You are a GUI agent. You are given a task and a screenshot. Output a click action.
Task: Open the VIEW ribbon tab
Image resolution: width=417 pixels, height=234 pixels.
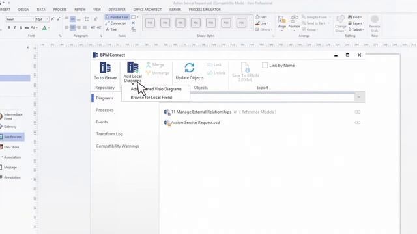pyautogui.click(x=97, y=10)
